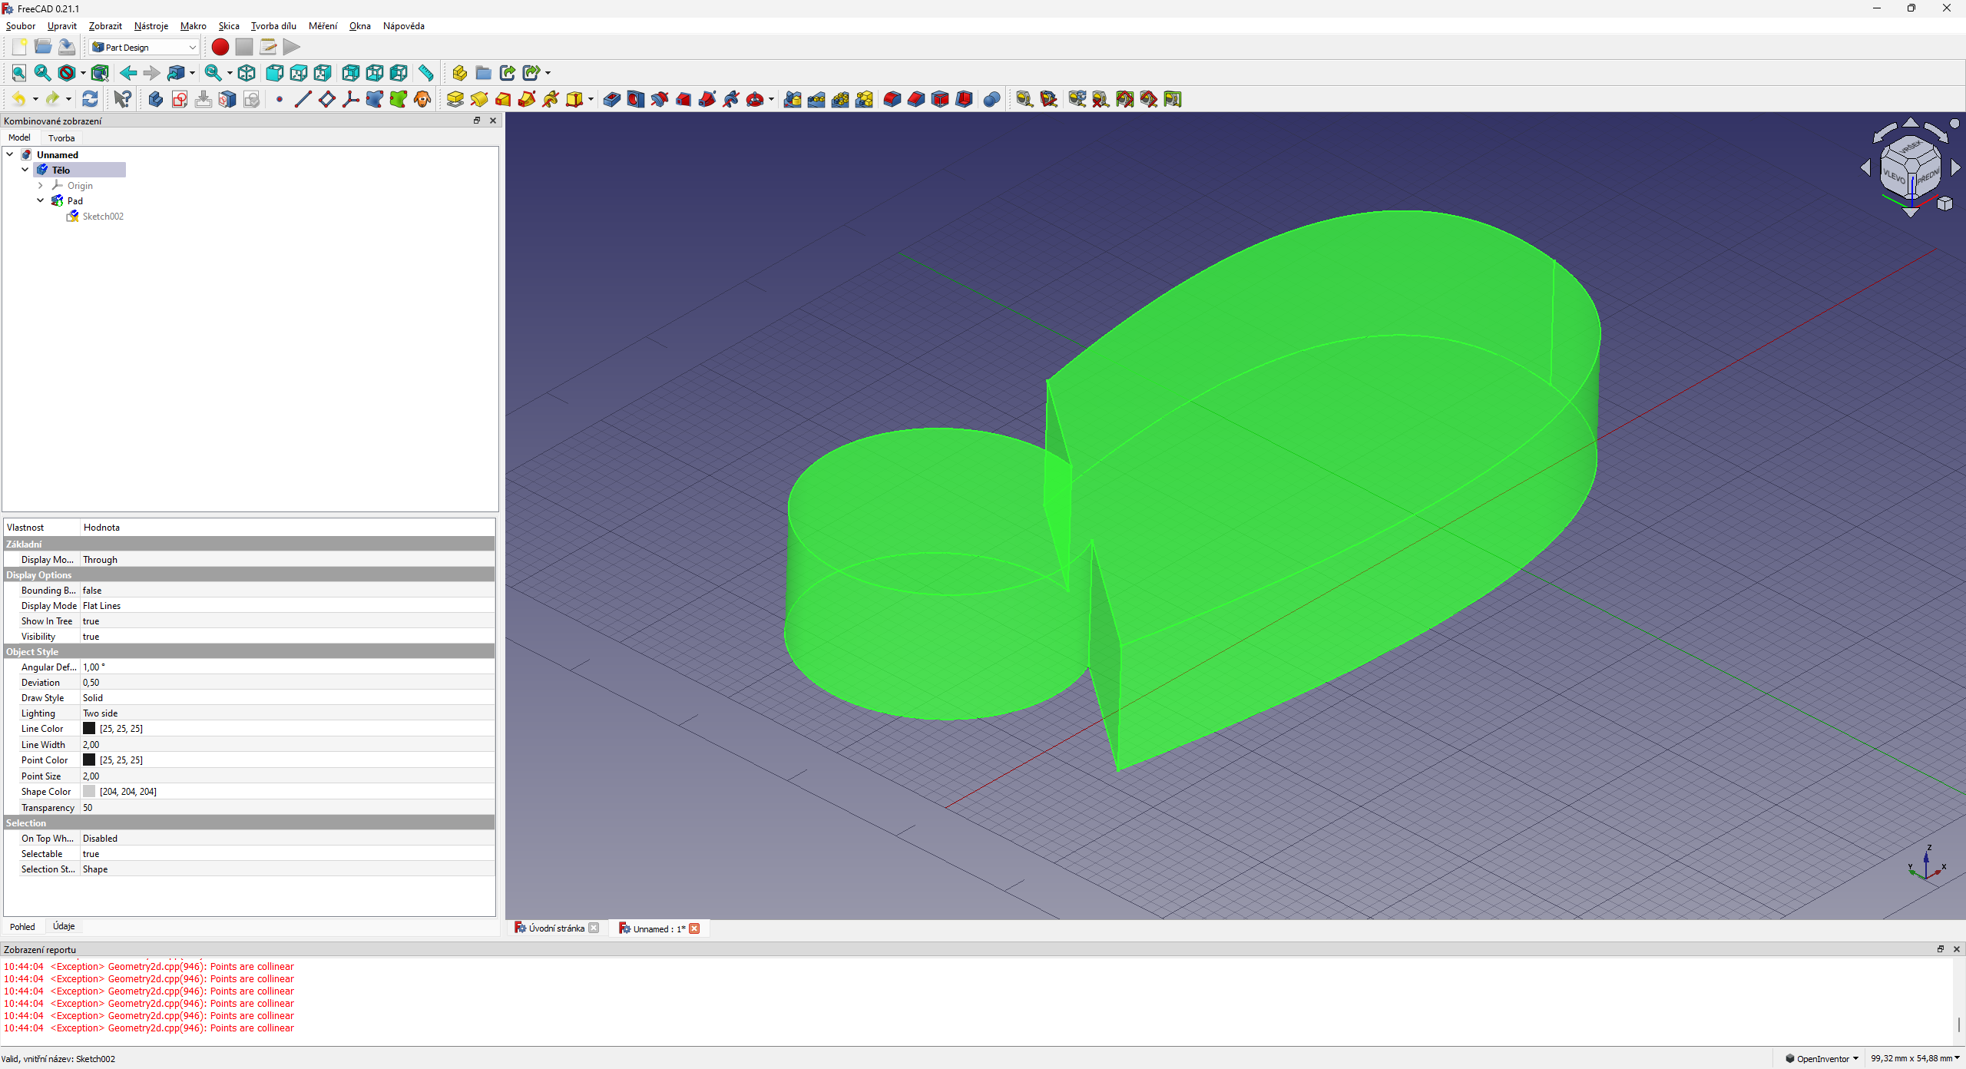
Task: Start macro recording red button
Action: pos(220,47)
